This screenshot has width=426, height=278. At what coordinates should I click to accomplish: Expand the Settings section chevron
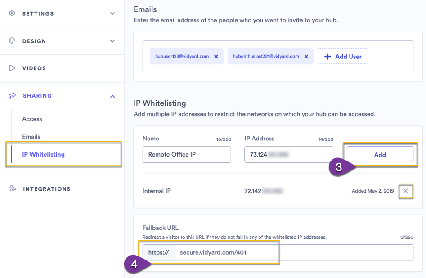112,13
